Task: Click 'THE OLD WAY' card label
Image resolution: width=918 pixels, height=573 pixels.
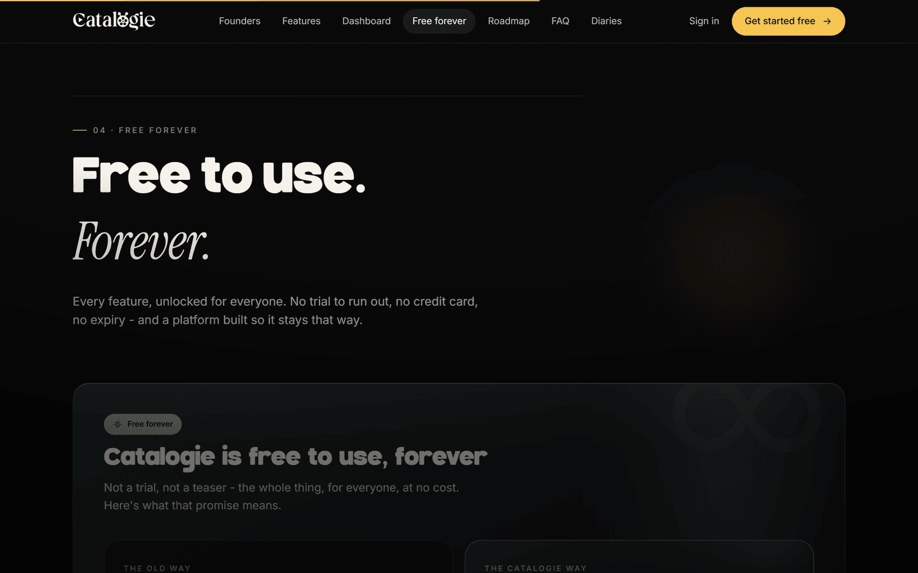Action: (x=157, y=568)
